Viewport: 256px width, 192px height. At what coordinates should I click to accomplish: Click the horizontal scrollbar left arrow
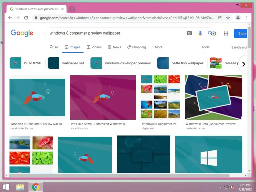coord(6,175)
